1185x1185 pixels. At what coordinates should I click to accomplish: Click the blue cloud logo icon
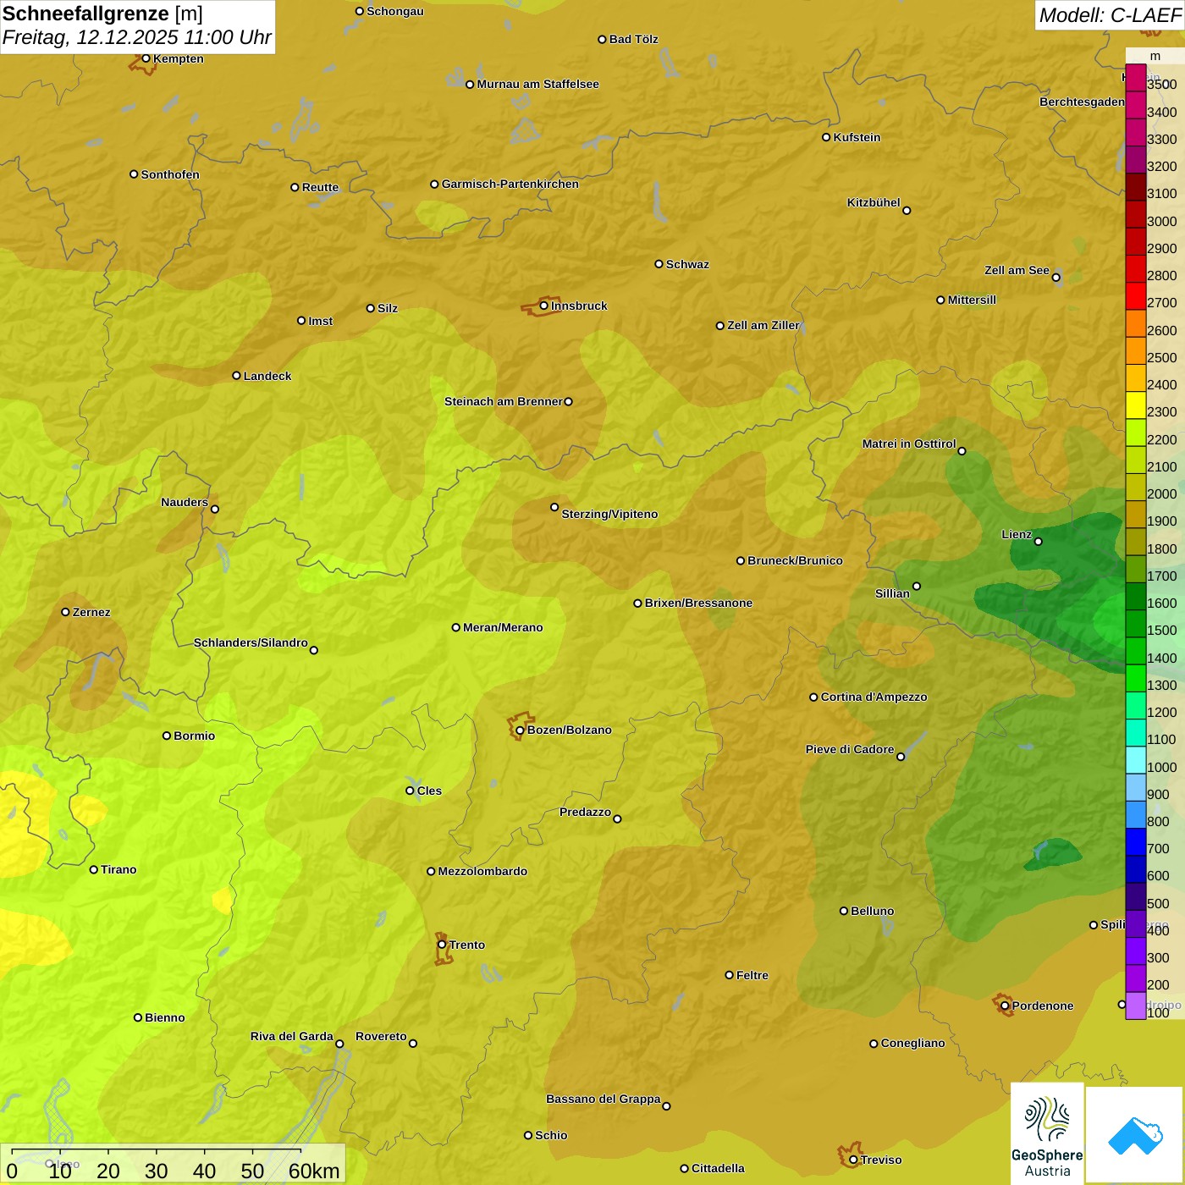click(1135, 1136)
